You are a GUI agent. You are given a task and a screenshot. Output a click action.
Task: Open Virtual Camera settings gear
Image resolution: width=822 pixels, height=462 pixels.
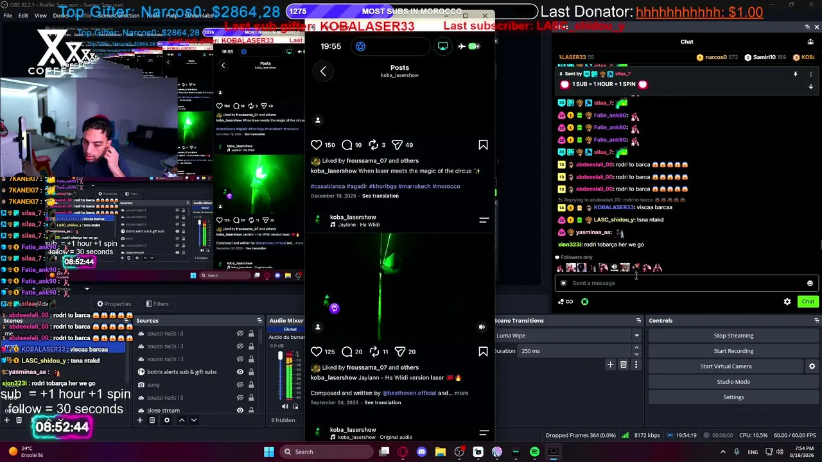point(812,366)
